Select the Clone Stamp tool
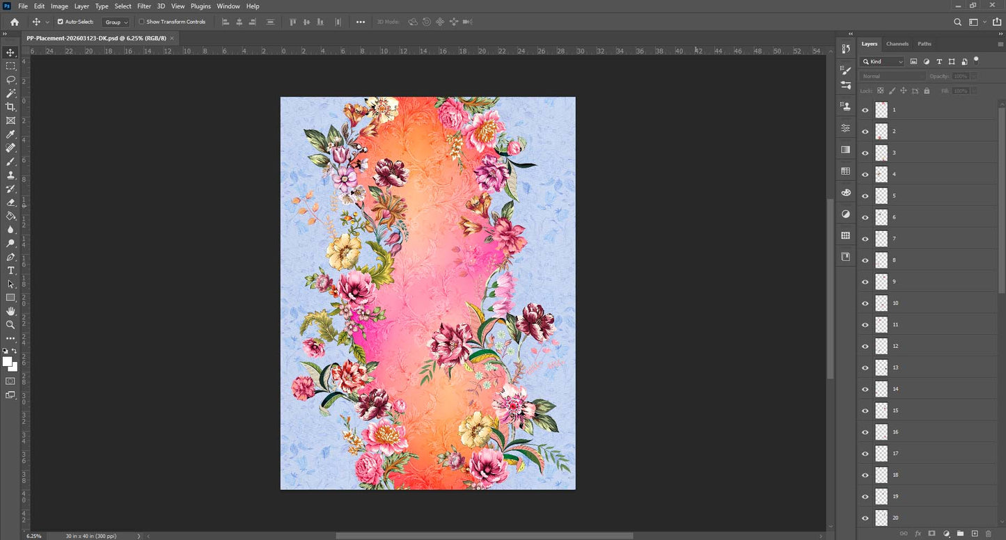The image size is (1006, 540). pyautogui.click(x=10, y=175)
